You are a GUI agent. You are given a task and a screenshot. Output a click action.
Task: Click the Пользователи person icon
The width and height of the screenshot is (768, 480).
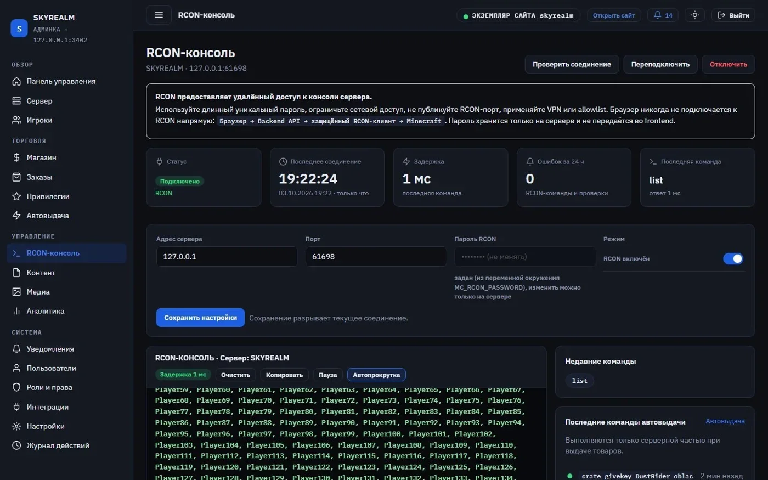point(16,368)
